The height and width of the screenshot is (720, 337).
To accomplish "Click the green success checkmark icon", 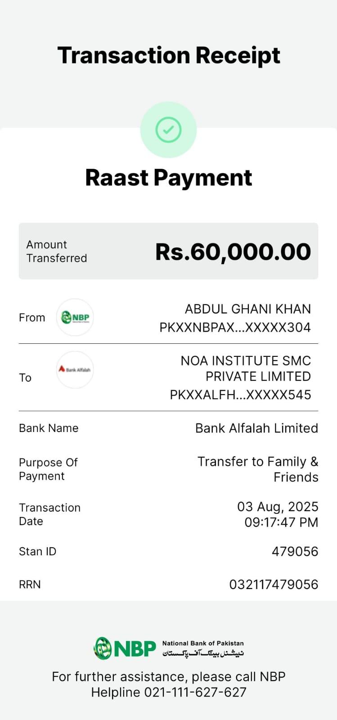I will pyautogui.click(x=168, y=130).
